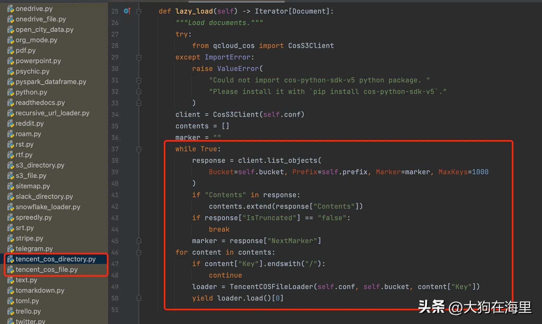Click the Python icon next to s3_directory.py

10,165
